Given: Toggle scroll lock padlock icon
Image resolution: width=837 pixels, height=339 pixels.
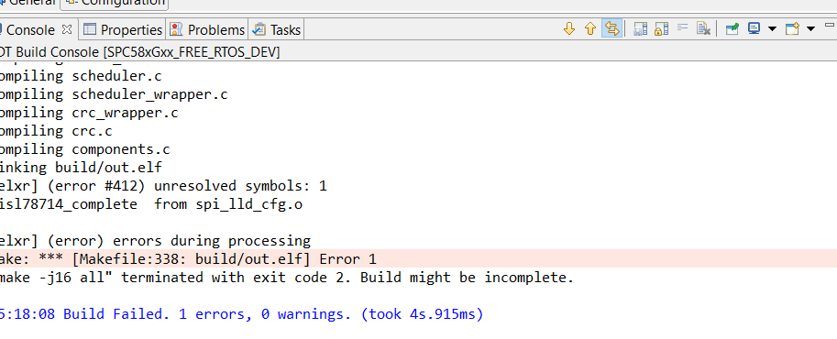Looking at the screenshot, I should coord(661,28).
